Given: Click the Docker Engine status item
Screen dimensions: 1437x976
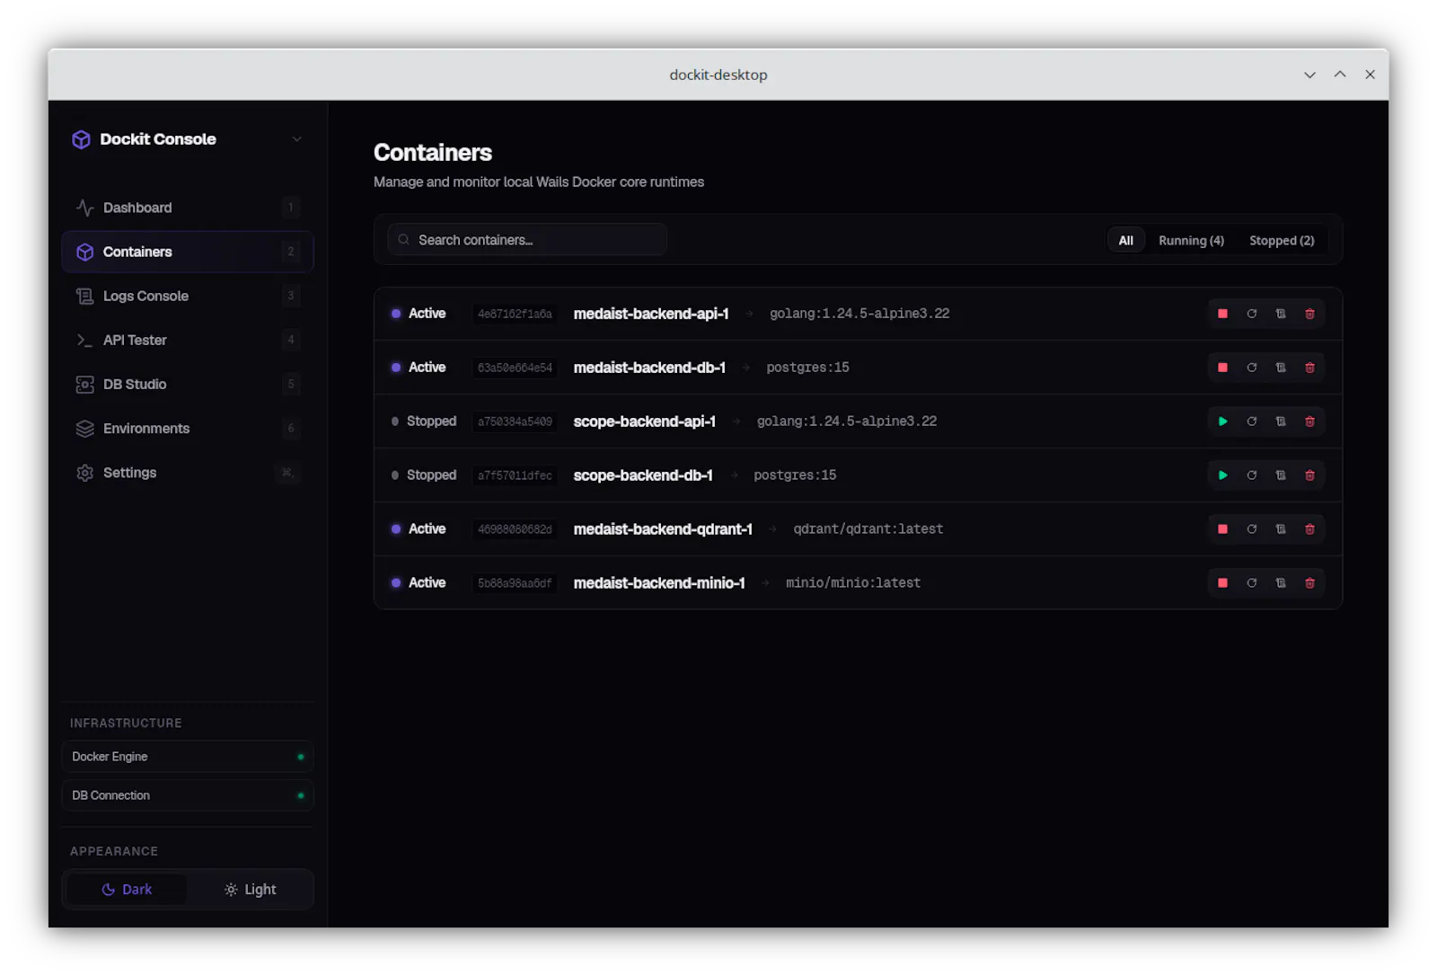Looking at the screenshot, I should click(187, 757).
